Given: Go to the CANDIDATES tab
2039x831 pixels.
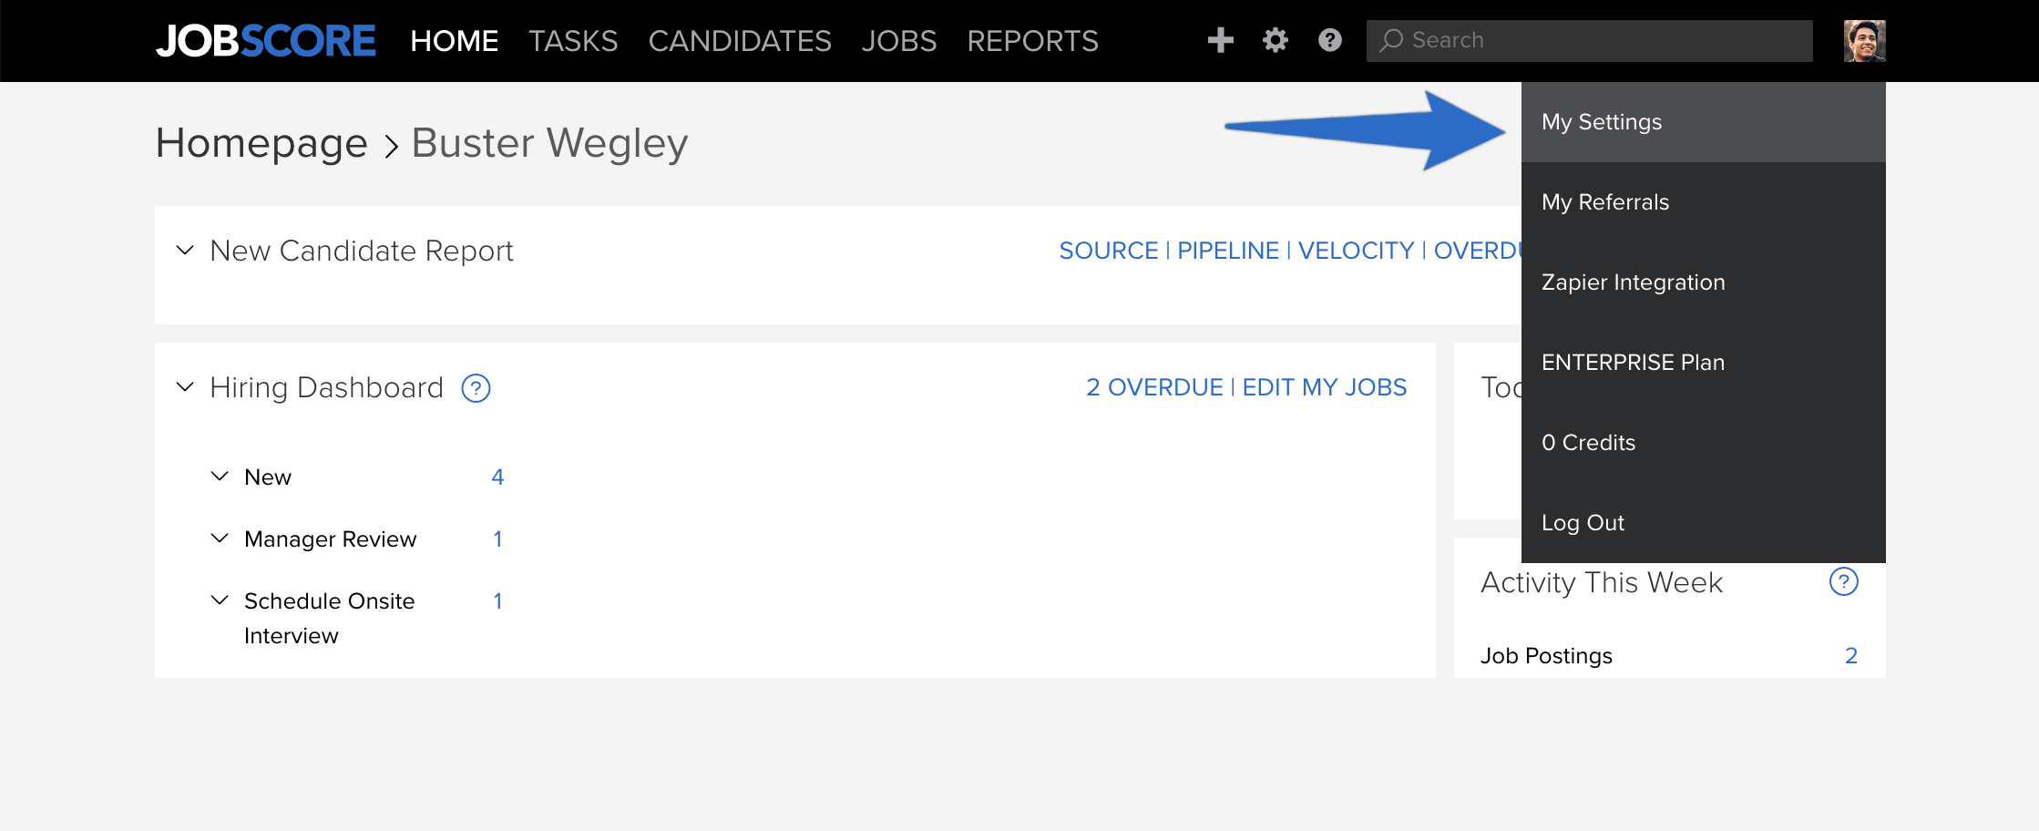Looking at the screenshot, I should point(740,41).
